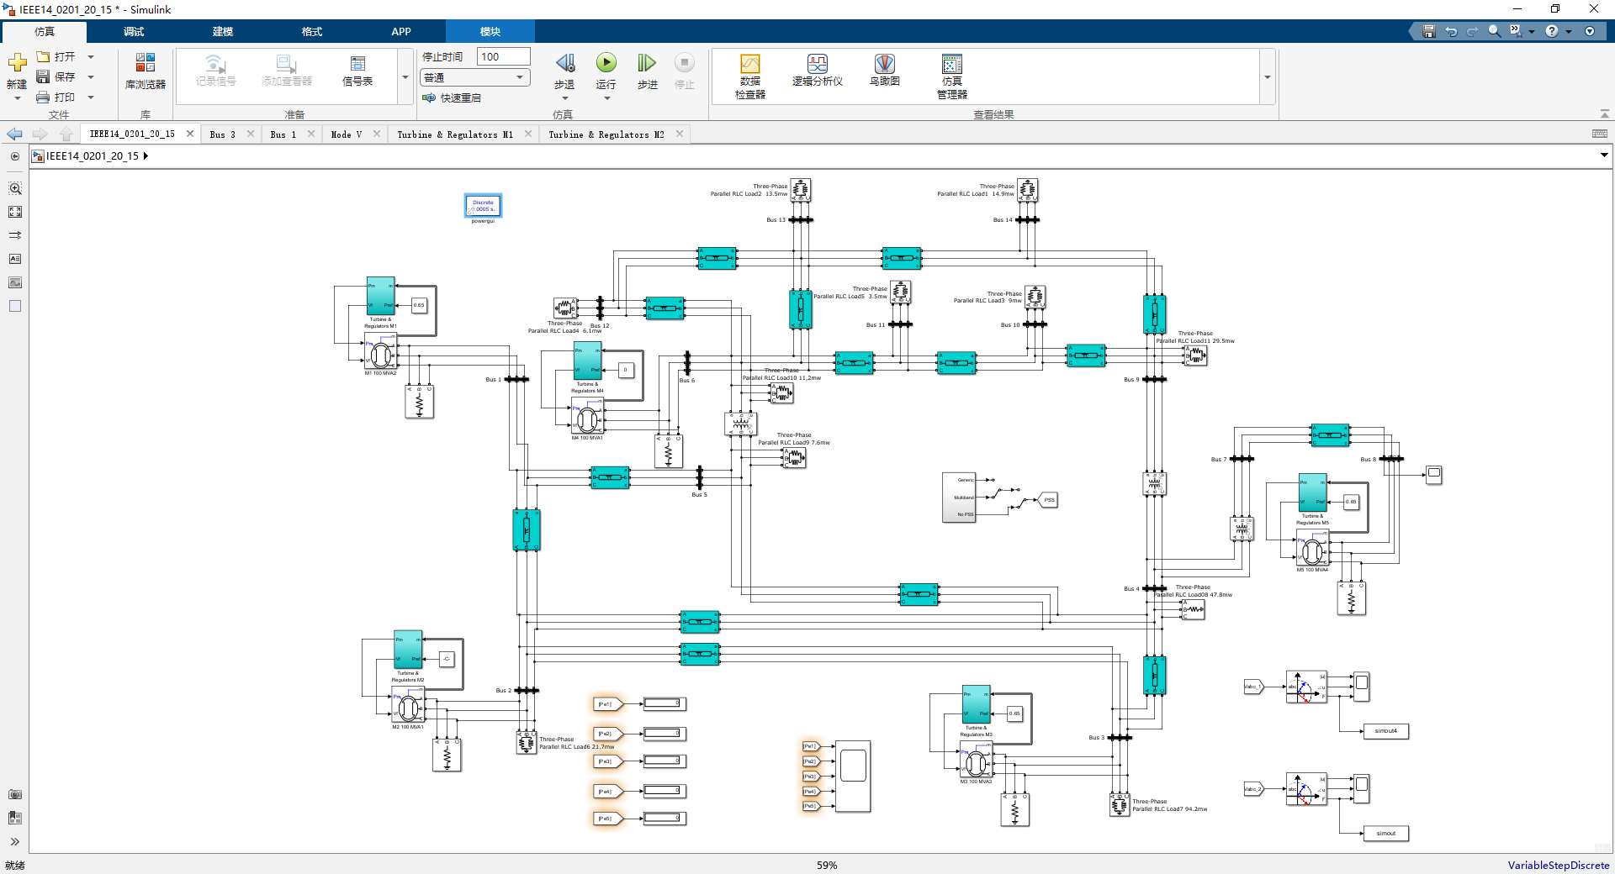Click the Up to Parent arrow
Screen dimensions: 1615x874
tap(66, 134)
